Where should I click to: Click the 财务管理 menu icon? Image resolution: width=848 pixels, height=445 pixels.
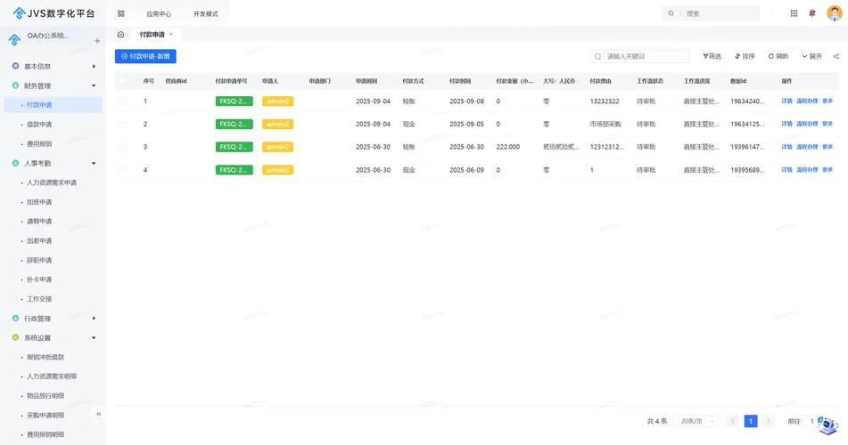(15, 85)
